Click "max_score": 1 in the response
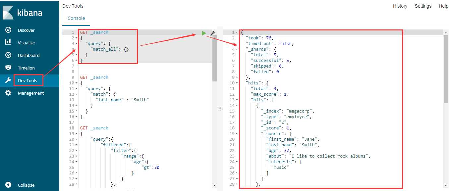Screen dimensions: 449x191 (x=270, y=94)
